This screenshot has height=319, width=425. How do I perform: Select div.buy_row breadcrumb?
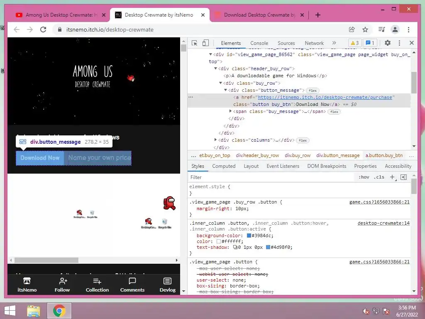(297, 155)
